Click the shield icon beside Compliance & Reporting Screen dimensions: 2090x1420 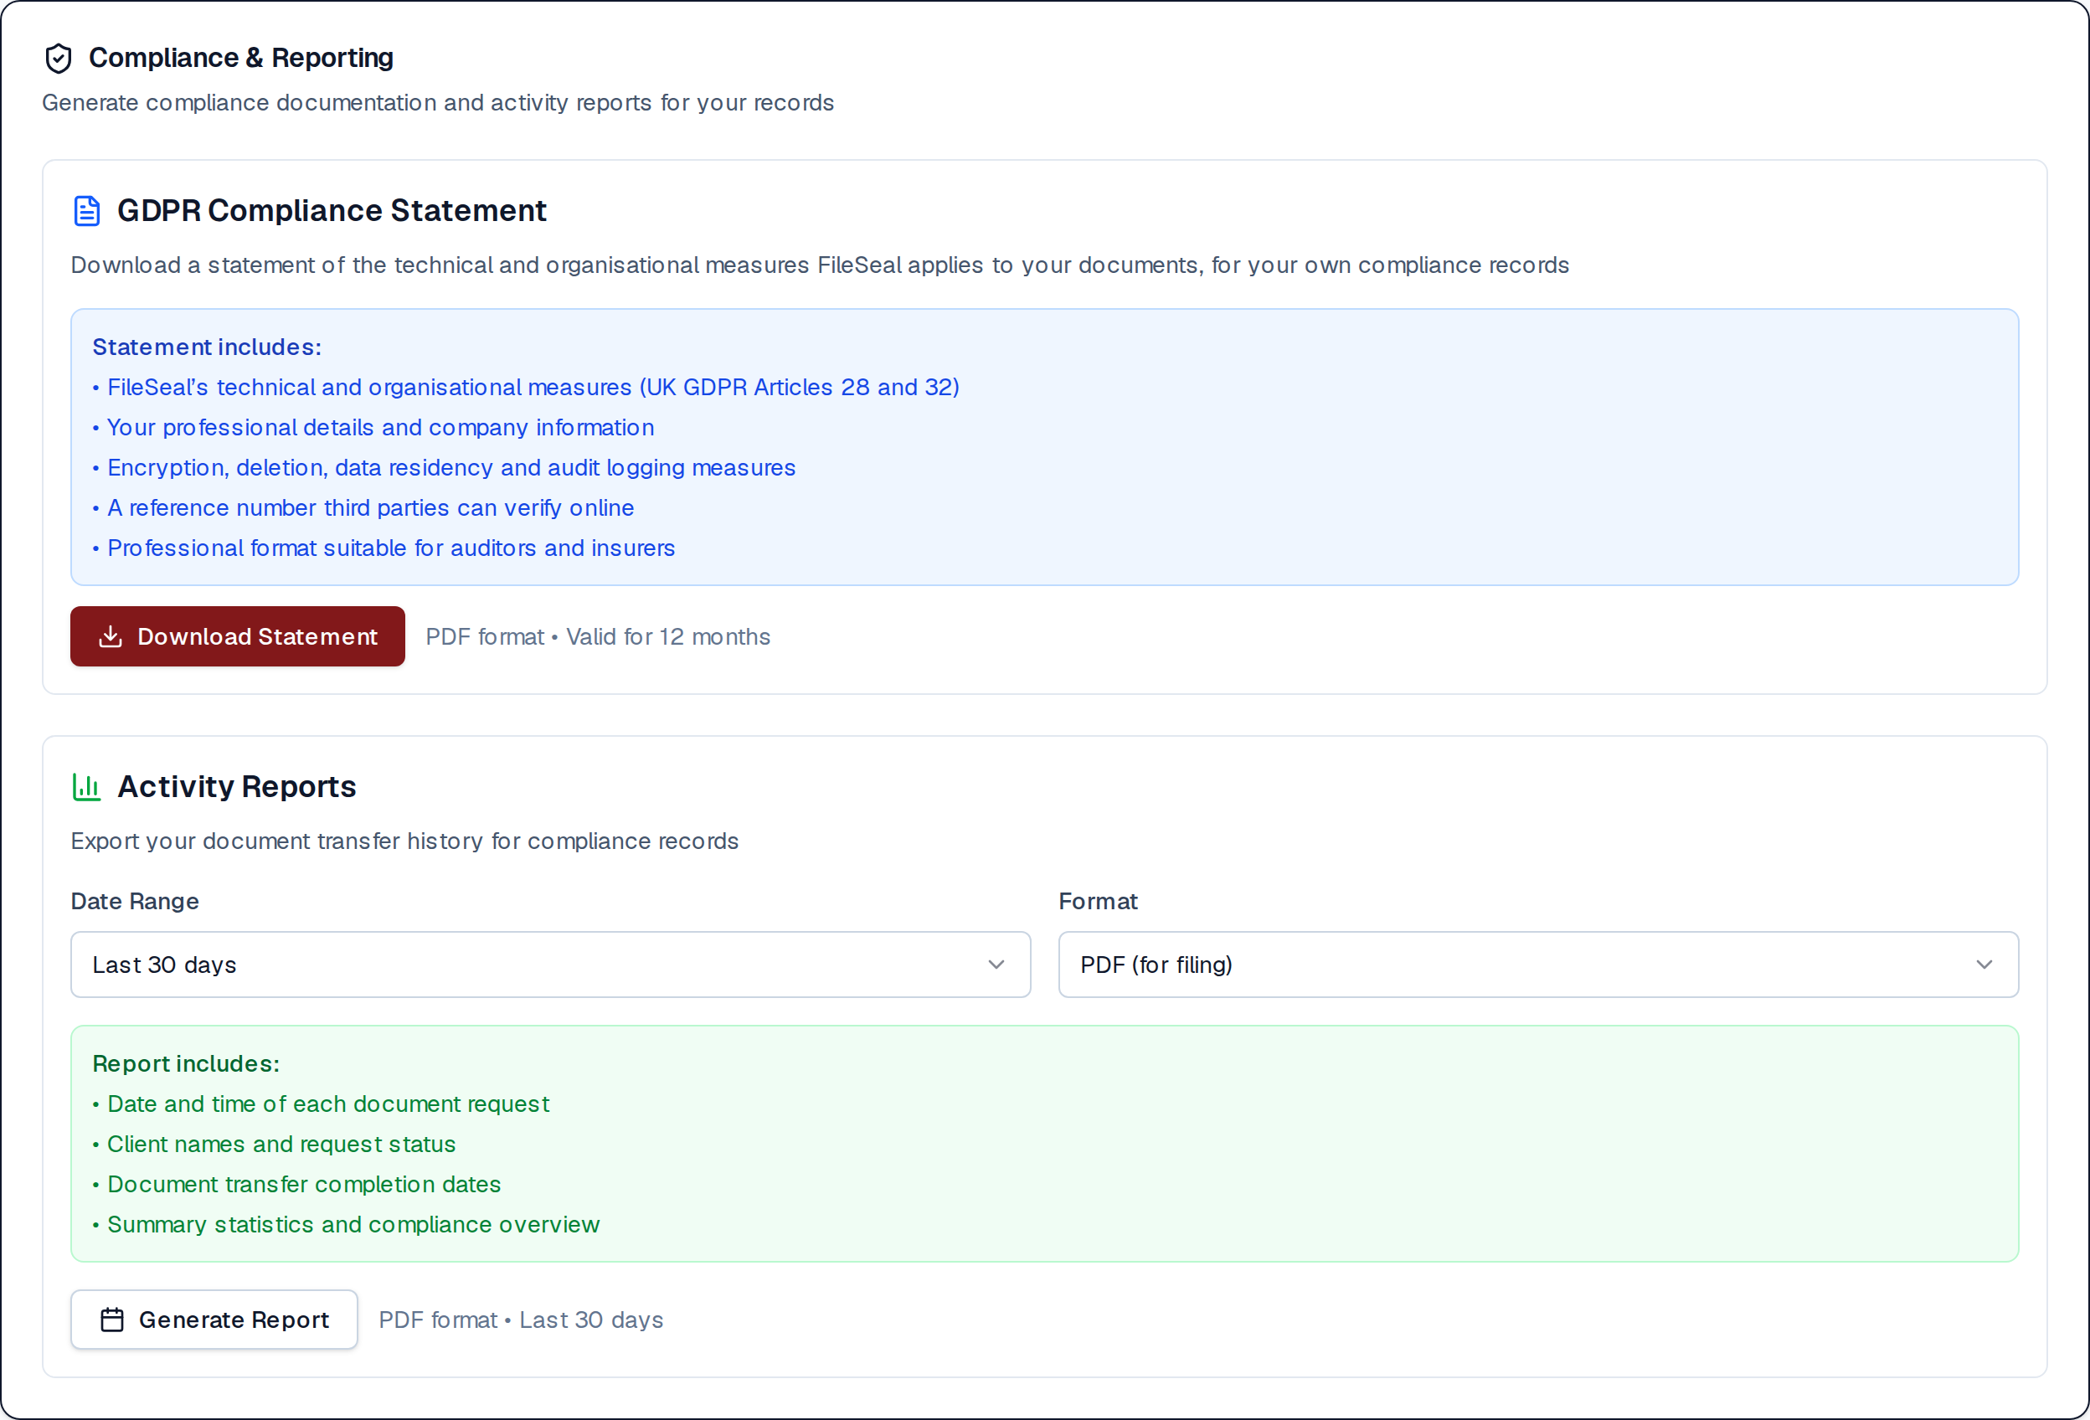coord(59,59)
